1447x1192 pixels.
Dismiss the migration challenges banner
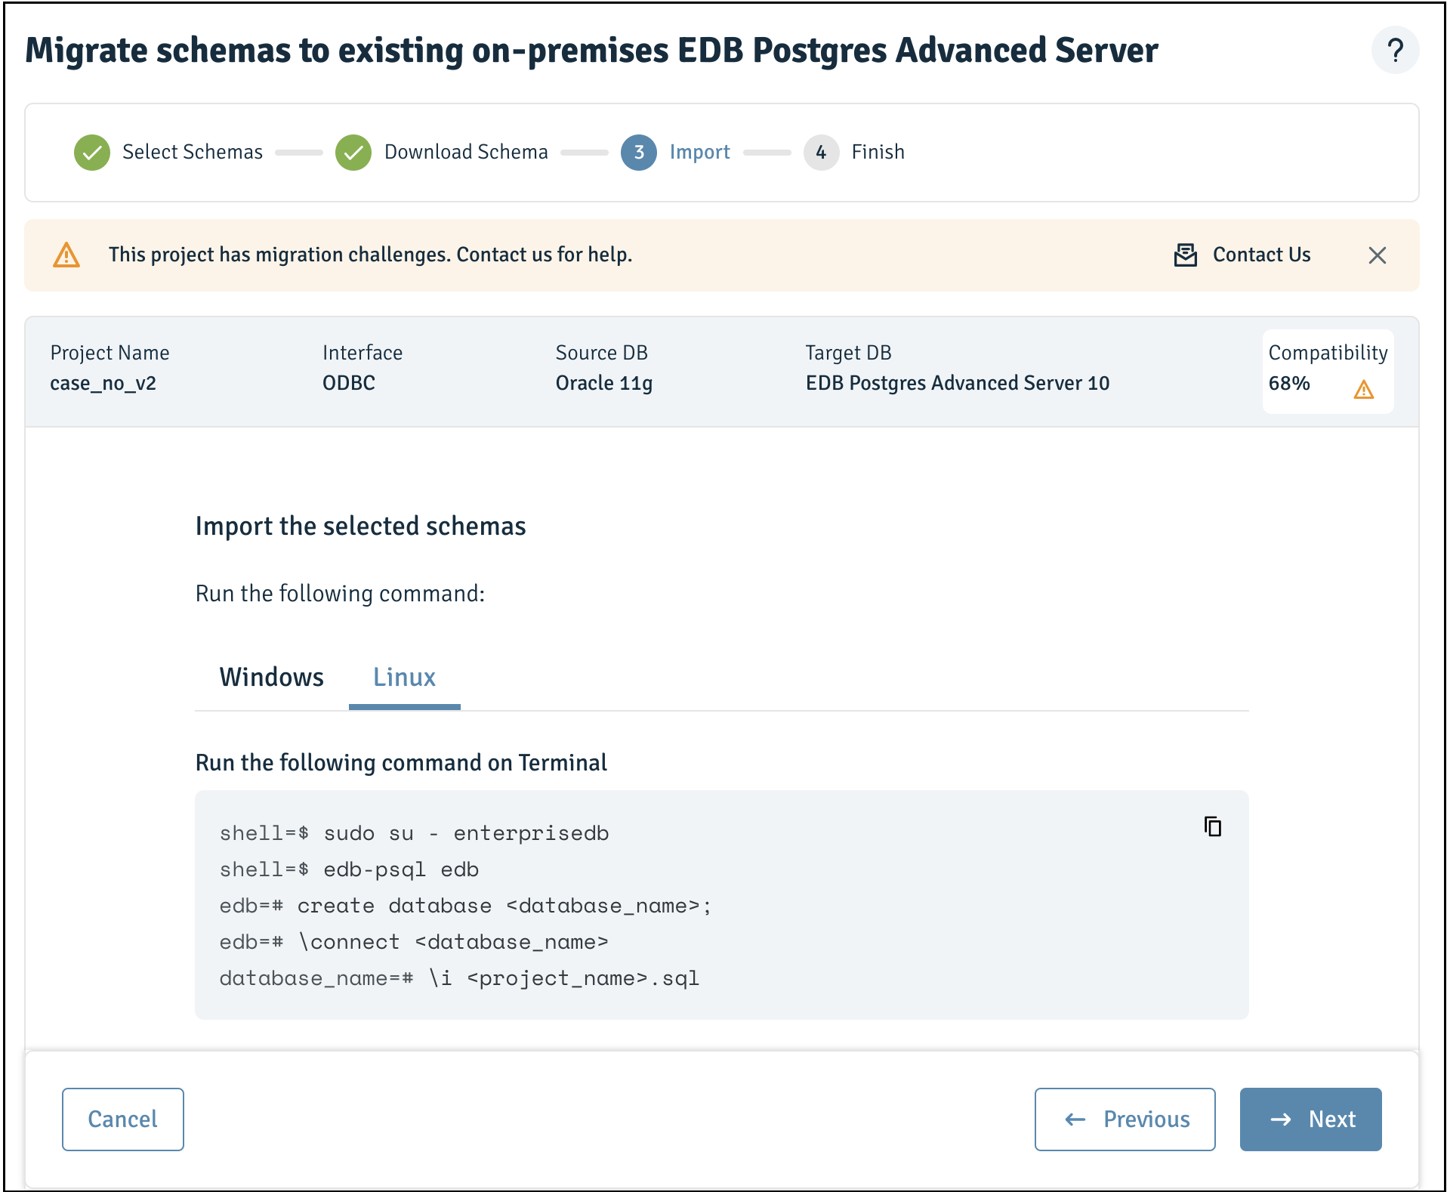click(x=1378, y=255)
